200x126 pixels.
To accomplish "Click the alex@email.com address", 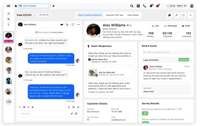I will click(119, 120).
